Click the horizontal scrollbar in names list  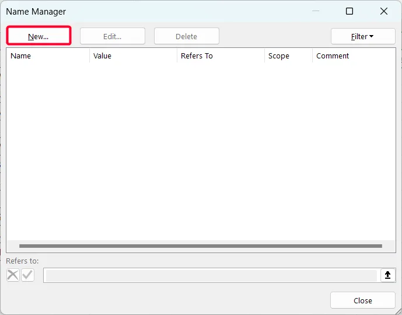(x=201, y=246)
